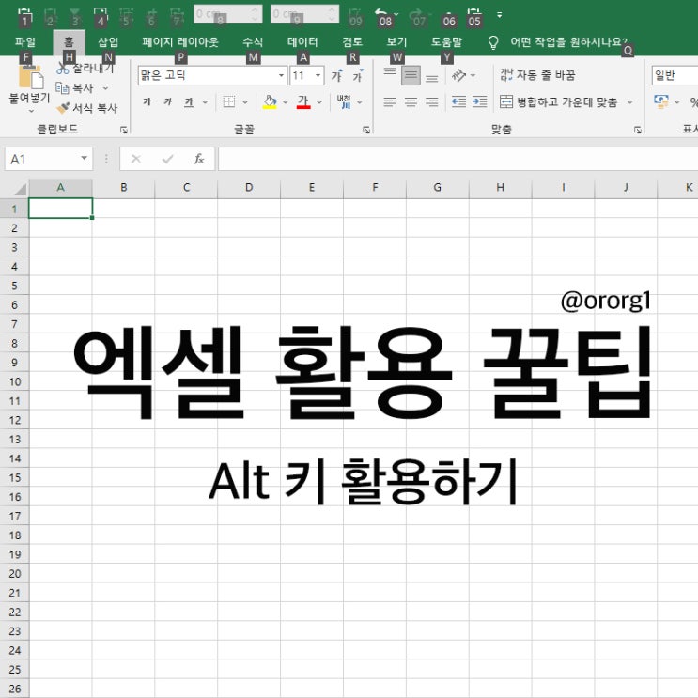Open the 도움말 (Help) tab

tap(446, 42)
